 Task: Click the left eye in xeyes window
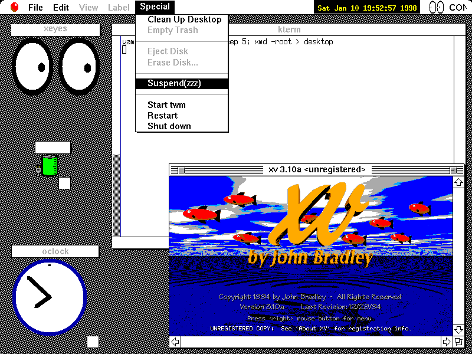pyautogui.click(x=32, y=67)
